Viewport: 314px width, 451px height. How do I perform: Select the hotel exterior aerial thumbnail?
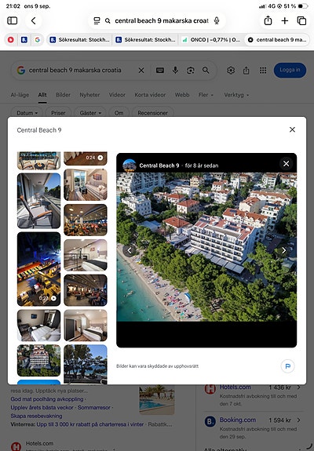tap(38, 360)
